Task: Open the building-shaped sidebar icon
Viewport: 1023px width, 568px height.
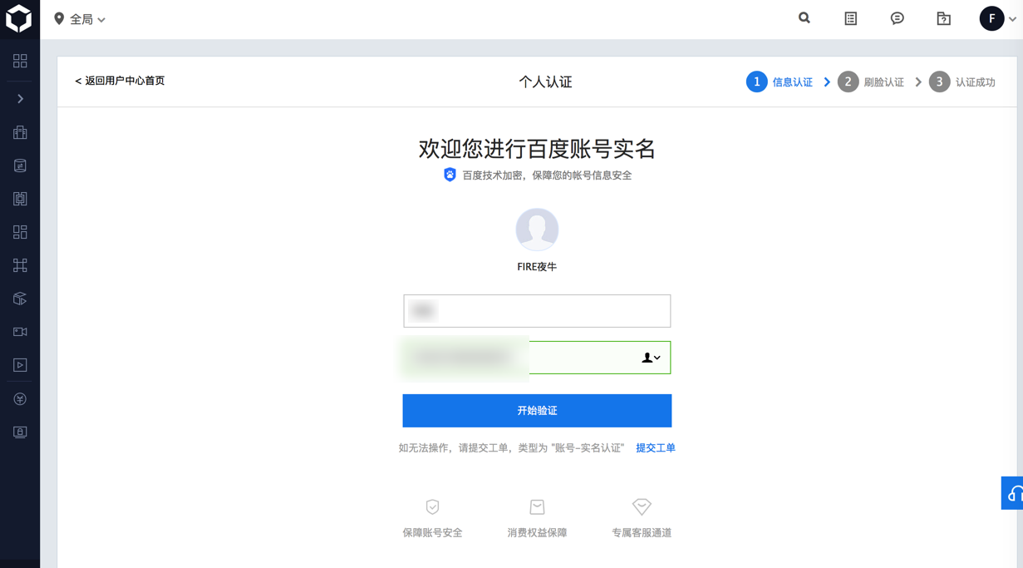Action: (x=20, y=132)
